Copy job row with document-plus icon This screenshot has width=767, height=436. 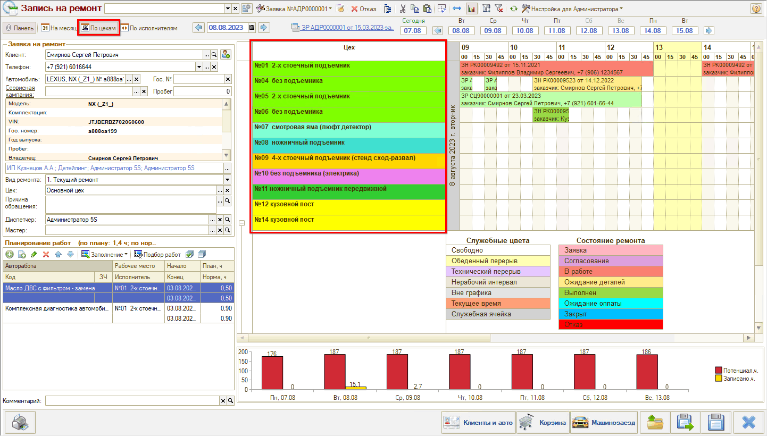(x=22, y=254)
